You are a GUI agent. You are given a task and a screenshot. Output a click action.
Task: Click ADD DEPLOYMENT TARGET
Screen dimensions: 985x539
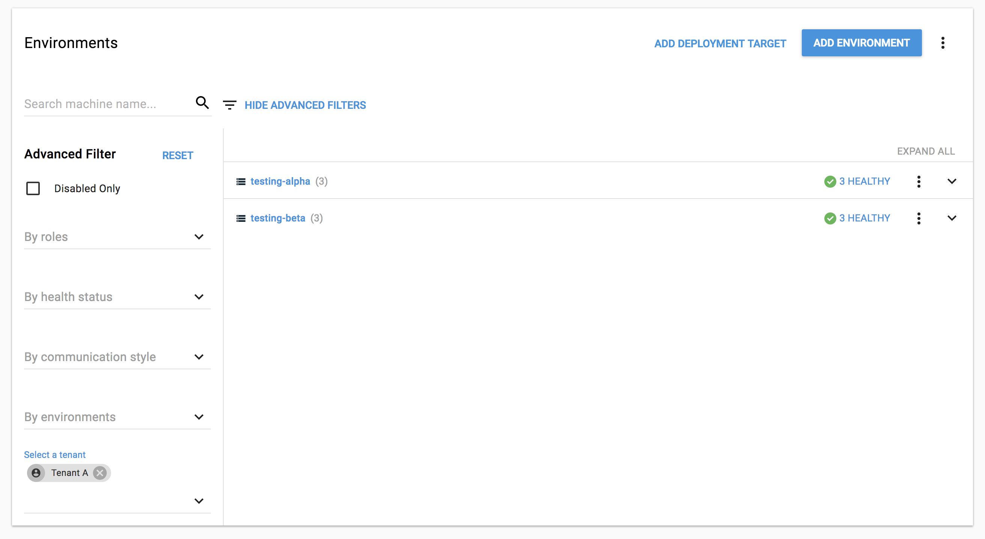720,43
